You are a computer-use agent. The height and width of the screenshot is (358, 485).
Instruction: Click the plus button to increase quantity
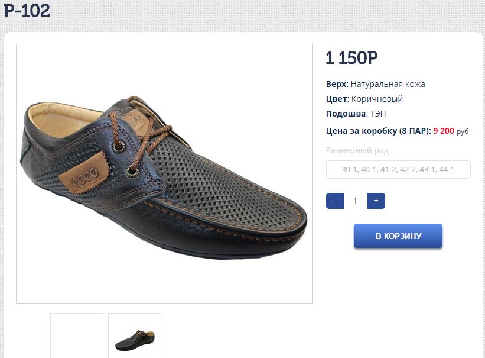pyautogui.click(x=376, y=201)
